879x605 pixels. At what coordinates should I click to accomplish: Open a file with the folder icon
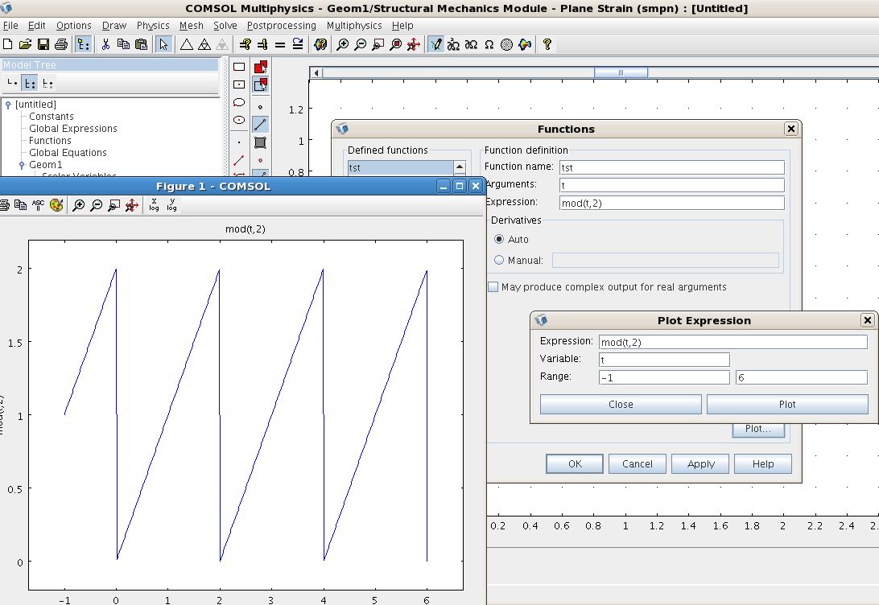click(25, 44)
